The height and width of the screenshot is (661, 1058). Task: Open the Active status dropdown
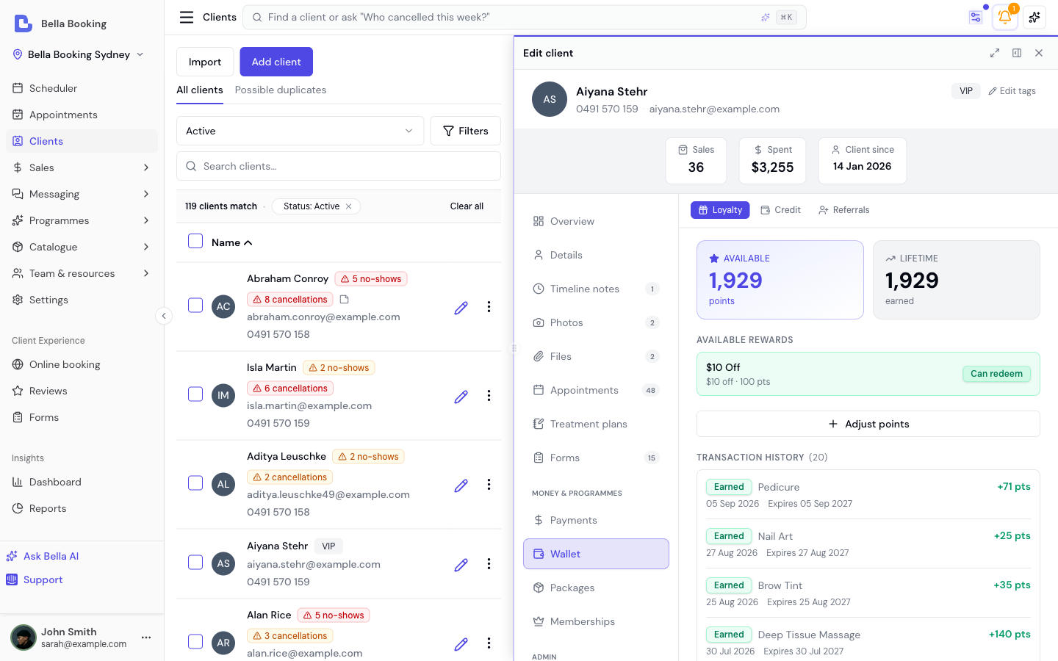coord(300,131)
